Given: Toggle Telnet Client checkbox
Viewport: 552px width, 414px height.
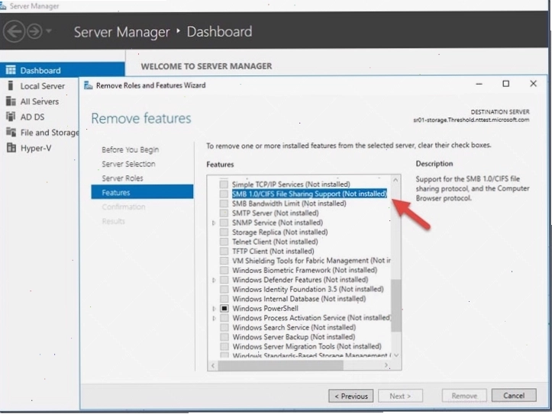Looking at the screenshot, I should [224, 242].
